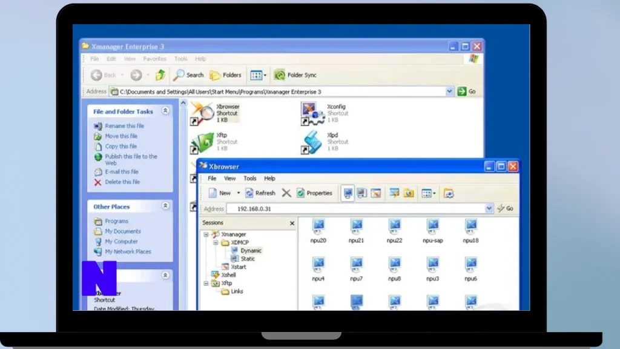Click Refresh in Xbrowser toolbar
This screenshot has width=620, height=349.
pyautogui.click(x=260, y=193)
